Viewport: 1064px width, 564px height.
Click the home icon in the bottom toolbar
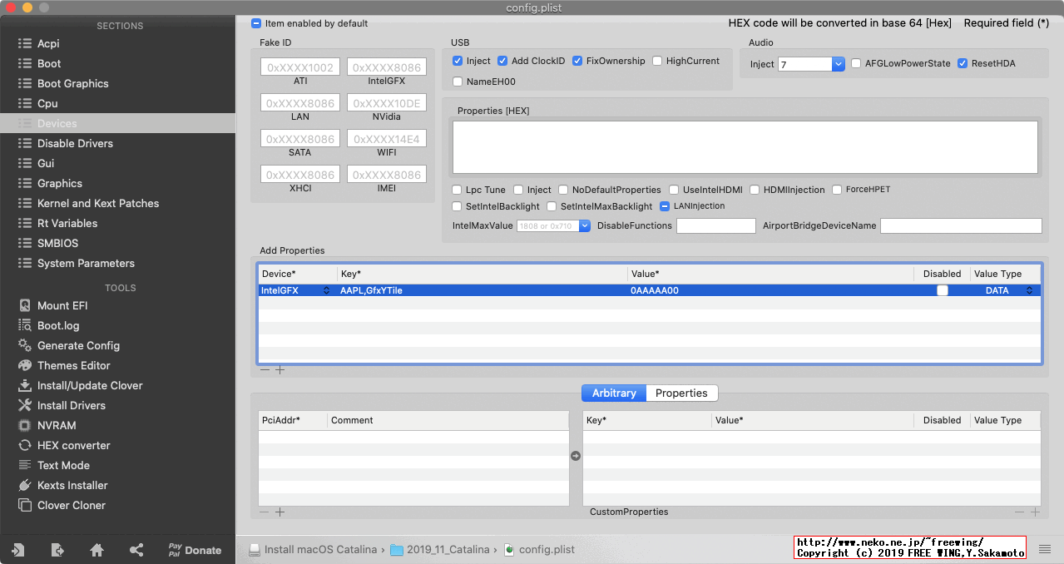pyautogui.click(x=96, y=550)
